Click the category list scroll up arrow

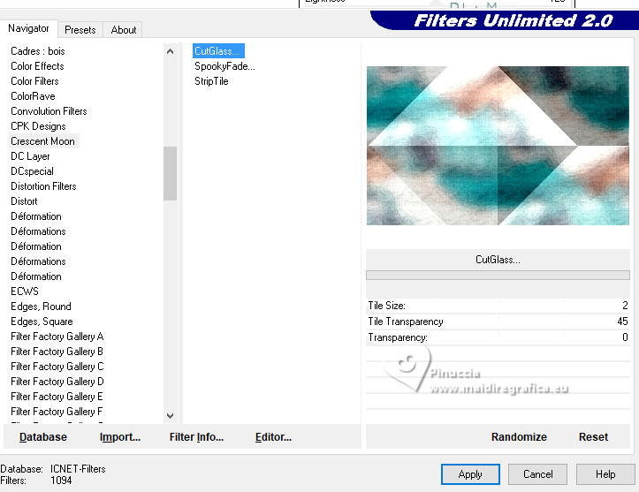click(x=171, y=51)
